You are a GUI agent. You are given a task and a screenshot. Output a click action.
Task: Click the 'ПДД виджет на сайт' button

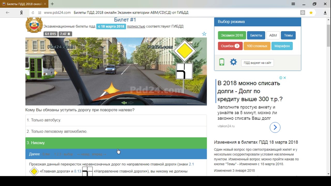(258, 63)
